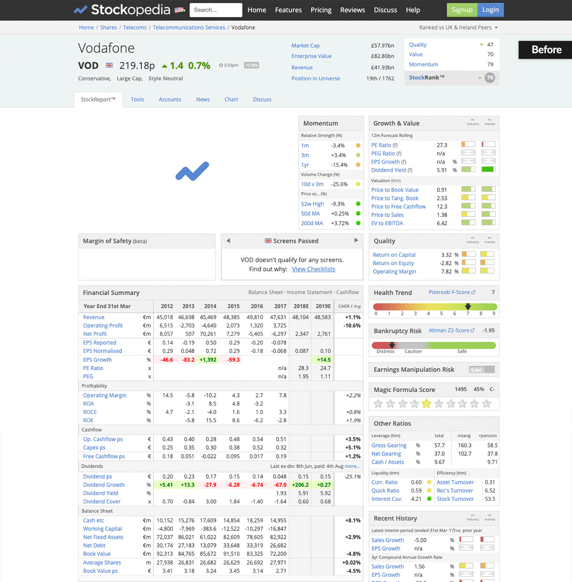
Task: Click the StockRank link in rankings box
Action: click(x=426, y=78)
